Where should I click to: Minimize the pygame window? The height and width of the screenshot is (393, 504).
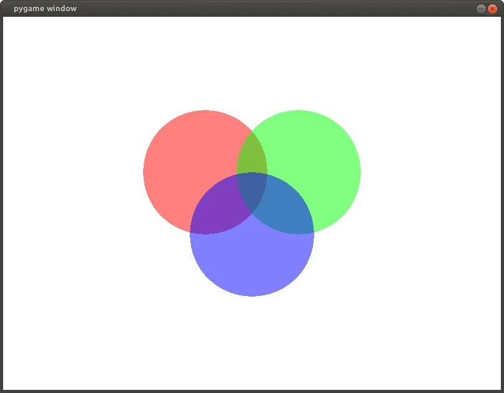tap(481, 9)
